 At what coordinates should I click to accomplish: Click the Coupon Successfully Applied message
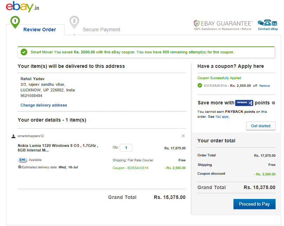click(x=219, y=78)
